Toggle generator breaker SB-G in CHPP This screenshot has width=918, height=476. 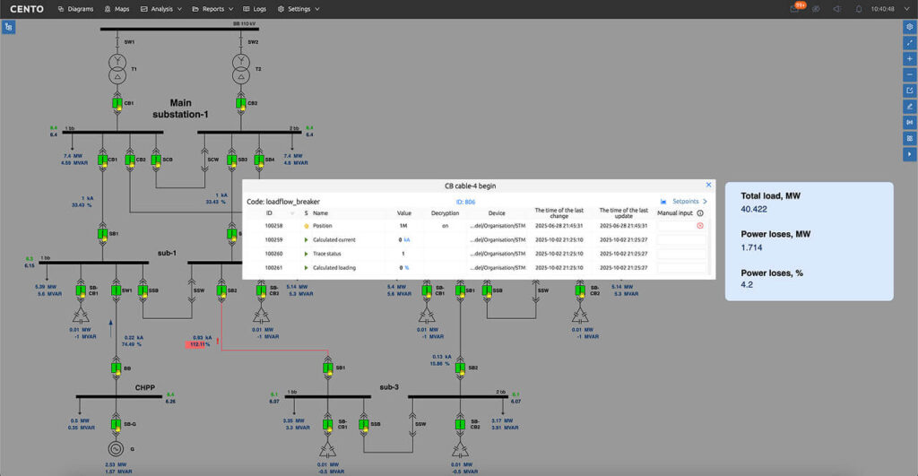tap(117, 424)
